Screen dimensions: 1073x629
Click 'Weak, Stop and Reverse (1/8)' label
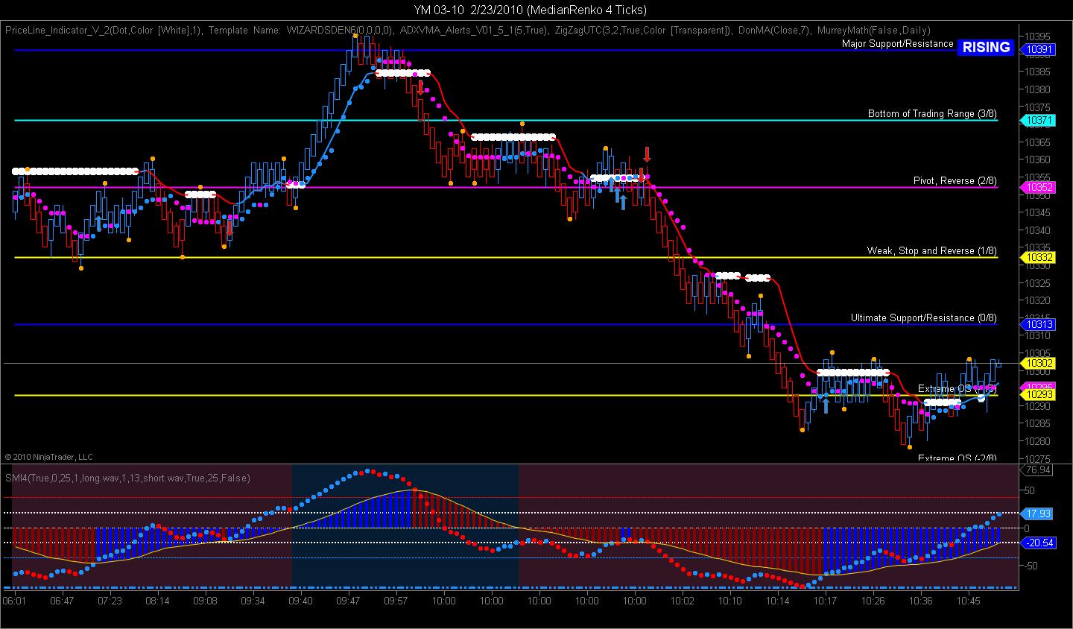(932, 250)
